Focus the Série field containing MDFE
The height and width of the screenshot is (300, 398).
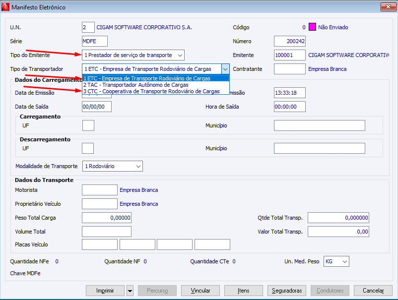pyautogui.click(x=95, y=41)
